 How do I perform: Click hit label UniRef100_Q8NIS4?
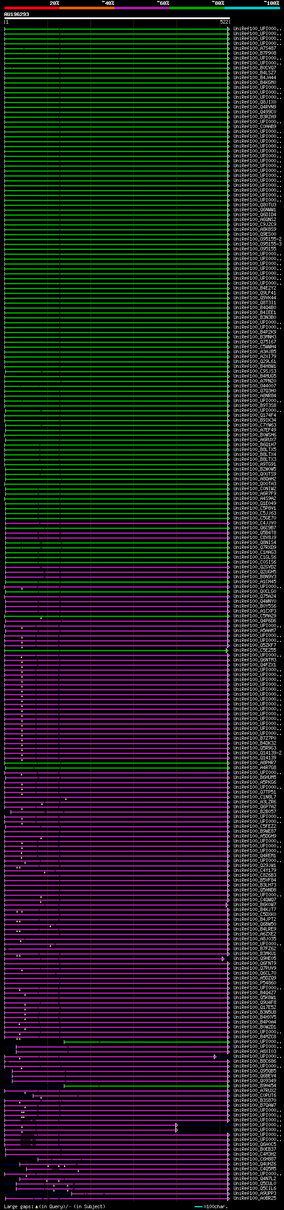[255, 543]
